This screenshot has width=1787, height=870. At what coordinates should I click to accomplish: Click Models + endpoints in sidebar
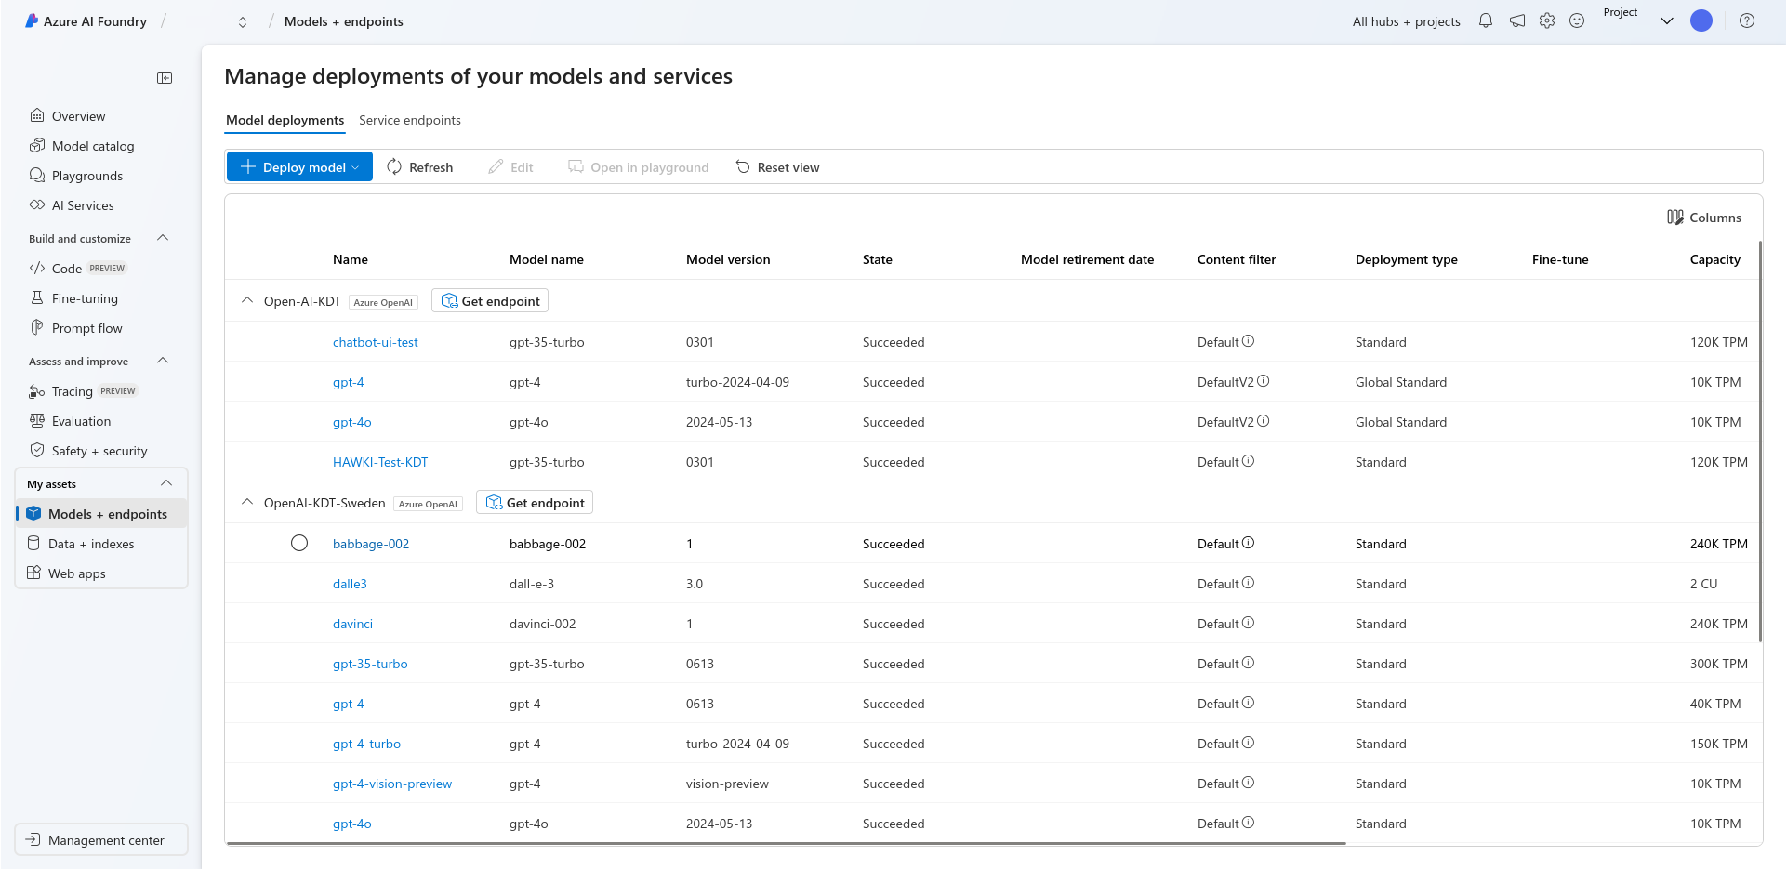pyautogui.click(x=101, y=514)
